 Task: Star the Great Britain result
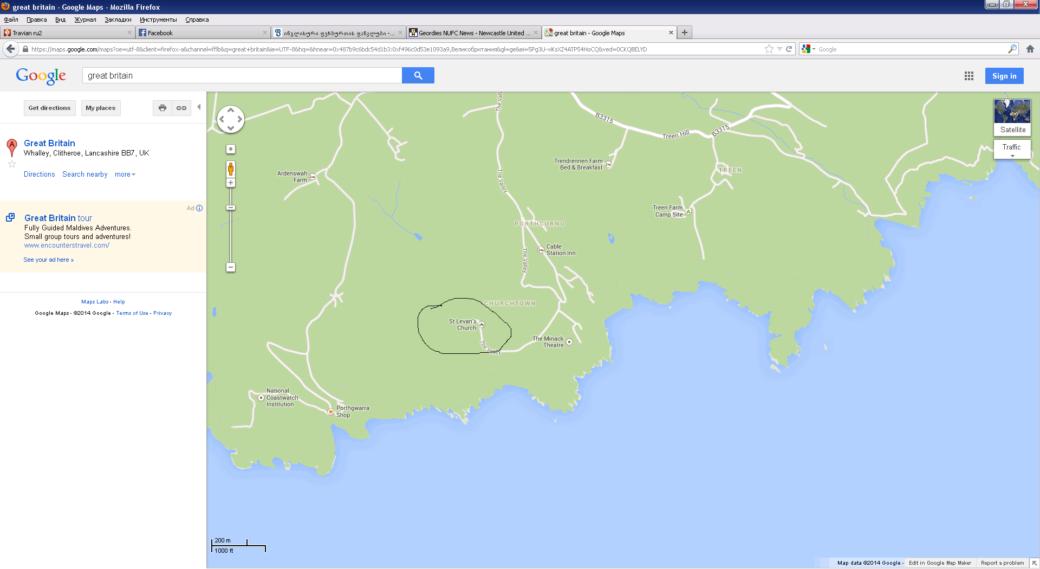pyautogui.click(x=11, y=164)
